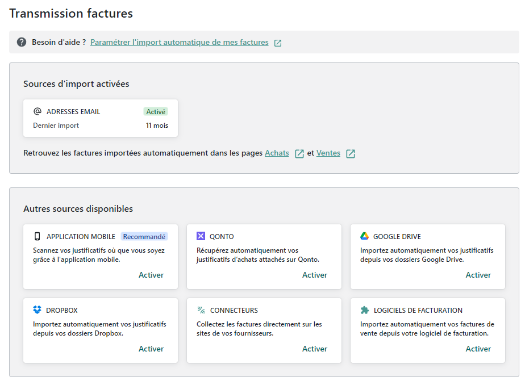Screen dimensions: 525x385
Task: Enable Google Drive import with Activer
Action: point(478,275)
